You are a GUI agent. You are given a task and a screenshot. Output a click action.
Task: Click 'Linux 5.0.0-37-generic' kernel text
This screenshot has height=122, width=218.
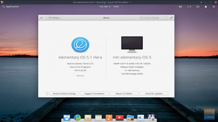[80, 67]
